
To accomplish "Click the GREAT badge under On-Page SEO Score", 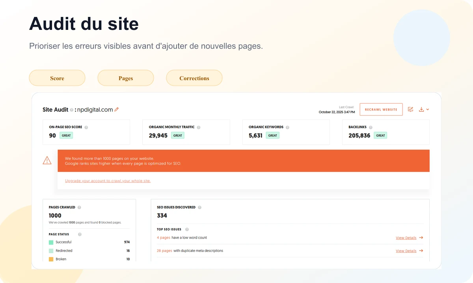I will pyautogui.click(x=66, y=135).
